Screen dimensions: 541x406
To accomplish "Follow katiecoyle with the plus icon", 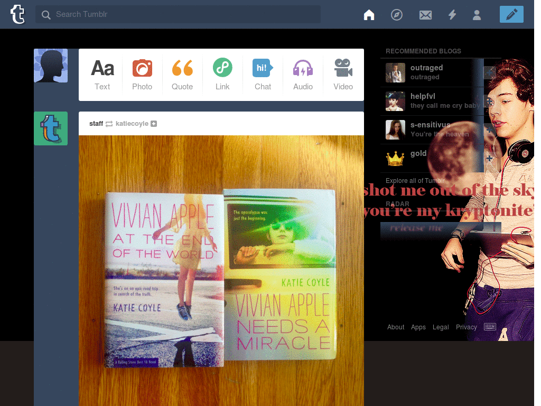I will [x=154, y=124].
